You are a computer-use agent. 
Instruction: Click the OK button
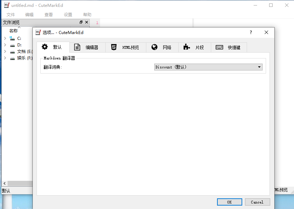pyautogui.click(x=229, y=202)
